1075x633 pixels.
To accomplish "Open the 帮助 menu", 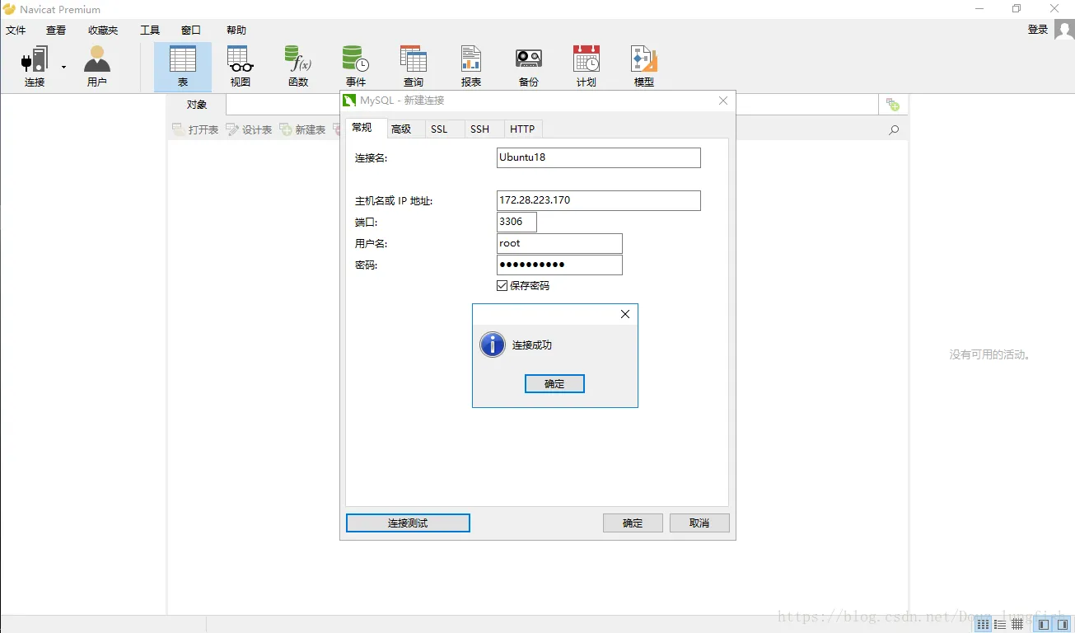I will (236, 30).
